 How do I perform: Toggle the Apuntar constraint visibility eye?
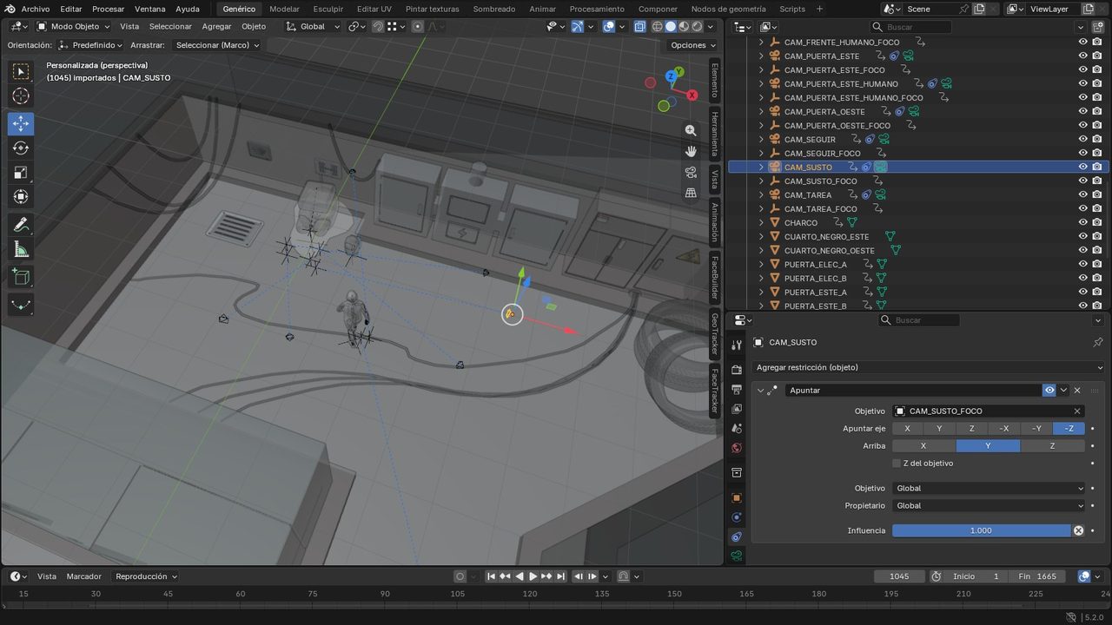[1049, 391]
